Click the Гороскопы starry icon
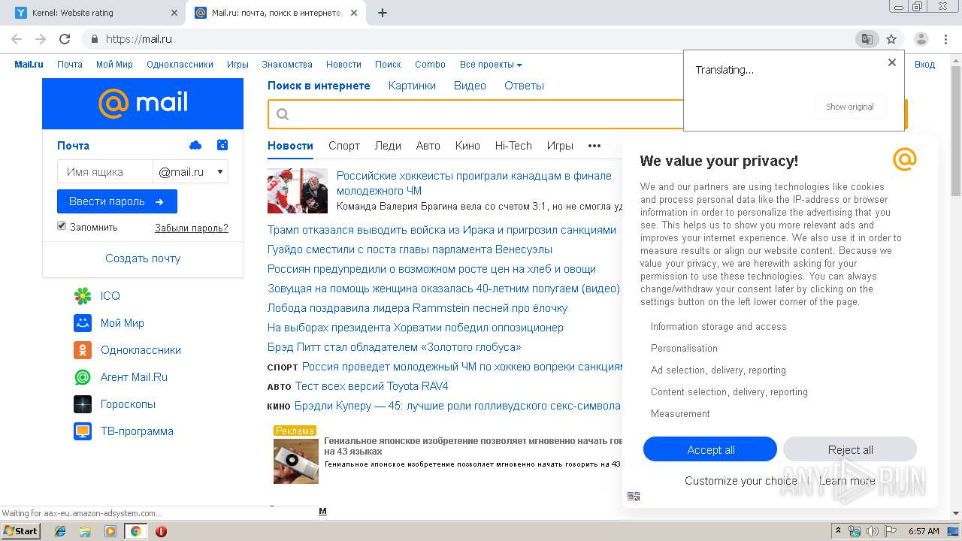 tap(83, 404)
